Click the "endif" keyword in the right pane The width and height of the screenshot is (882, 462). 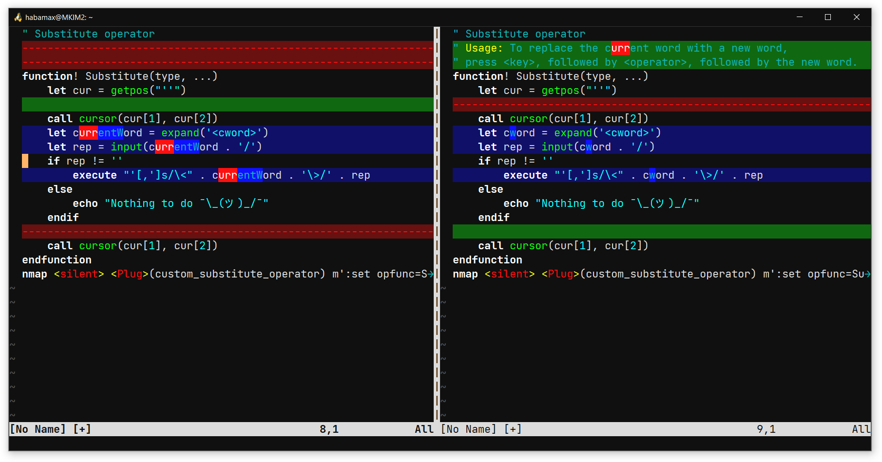point(494,218)
